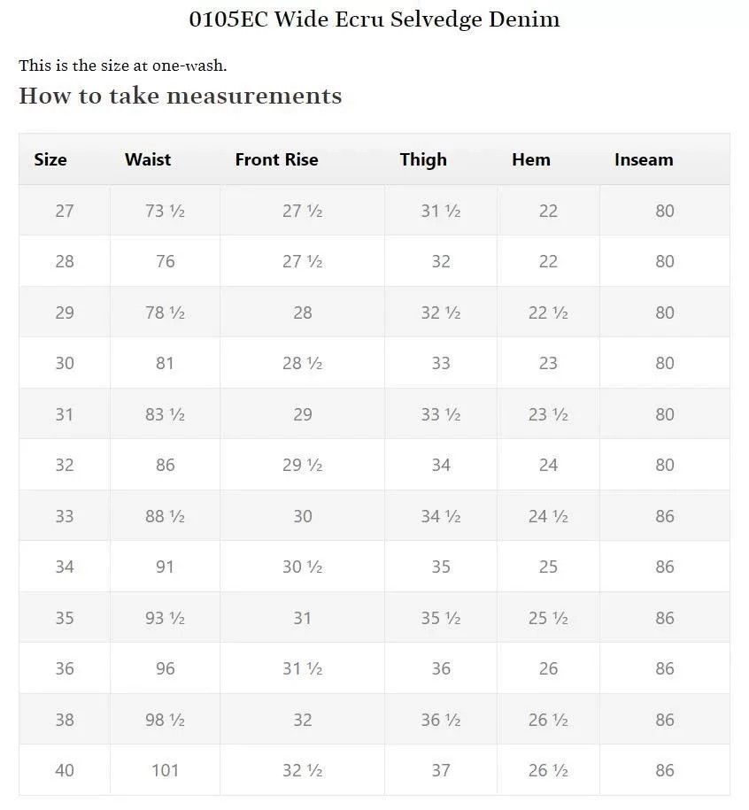Click the Hem column header
Image resolution: width=749 pixels, height=810 pixels.
(531, 159)
